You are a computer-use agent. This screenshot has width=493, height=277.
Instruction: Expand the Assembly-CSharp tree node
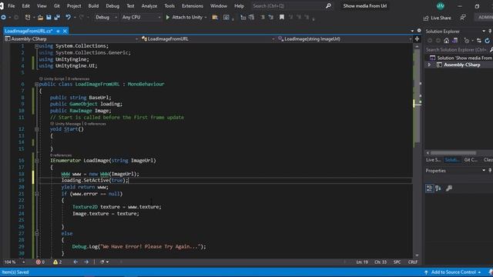(429, 65)
